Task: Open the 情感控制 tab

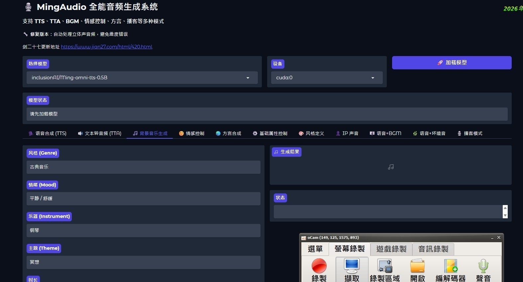Action: coord(191,133)
